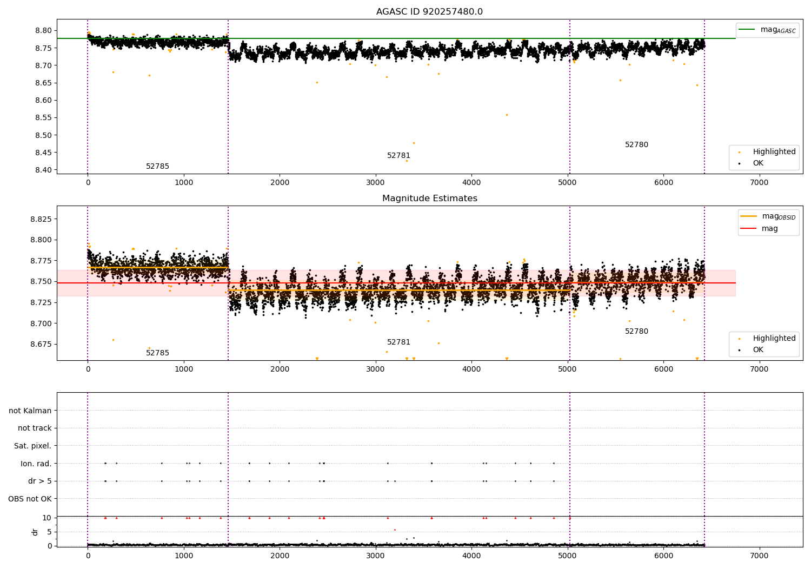This screenshot has height=568, width=811.
Task: Click the 52781 annotation in the top plot
Action: [398, 156]
